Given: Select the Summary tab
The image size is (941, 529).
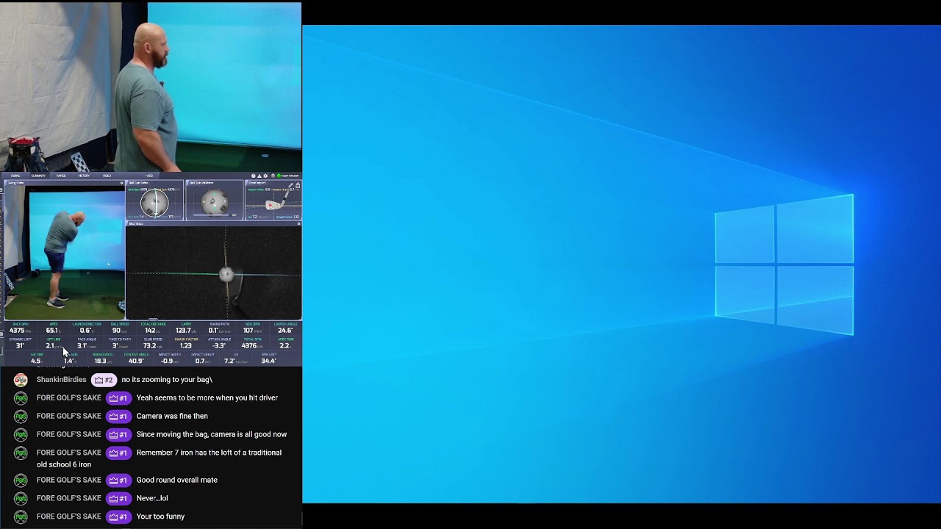Looking at the screenshot, I should point(37,176).
